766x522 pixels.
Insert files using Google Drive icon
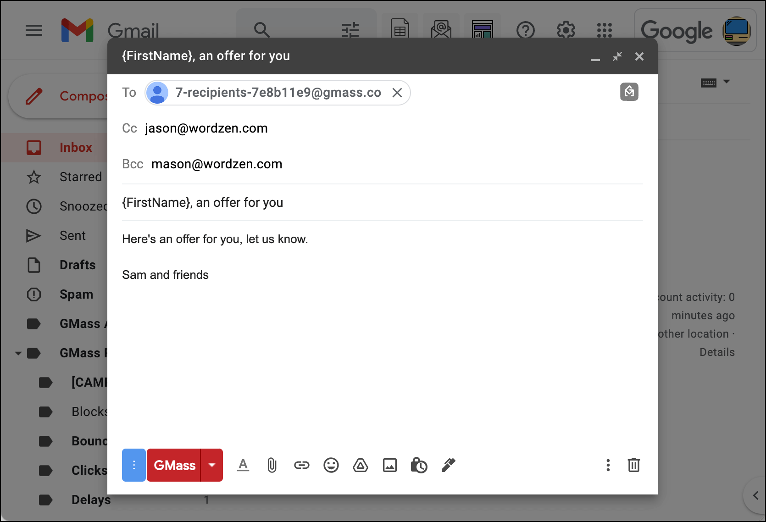tap(361, 465)
